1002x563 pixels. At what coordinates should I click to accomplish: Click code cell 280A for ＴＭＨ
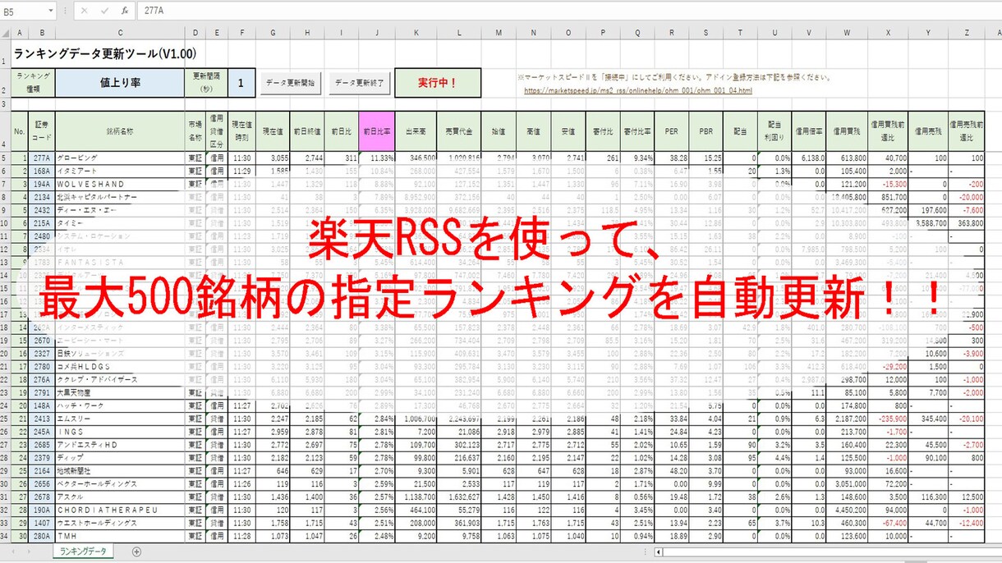tap(42, 536)
